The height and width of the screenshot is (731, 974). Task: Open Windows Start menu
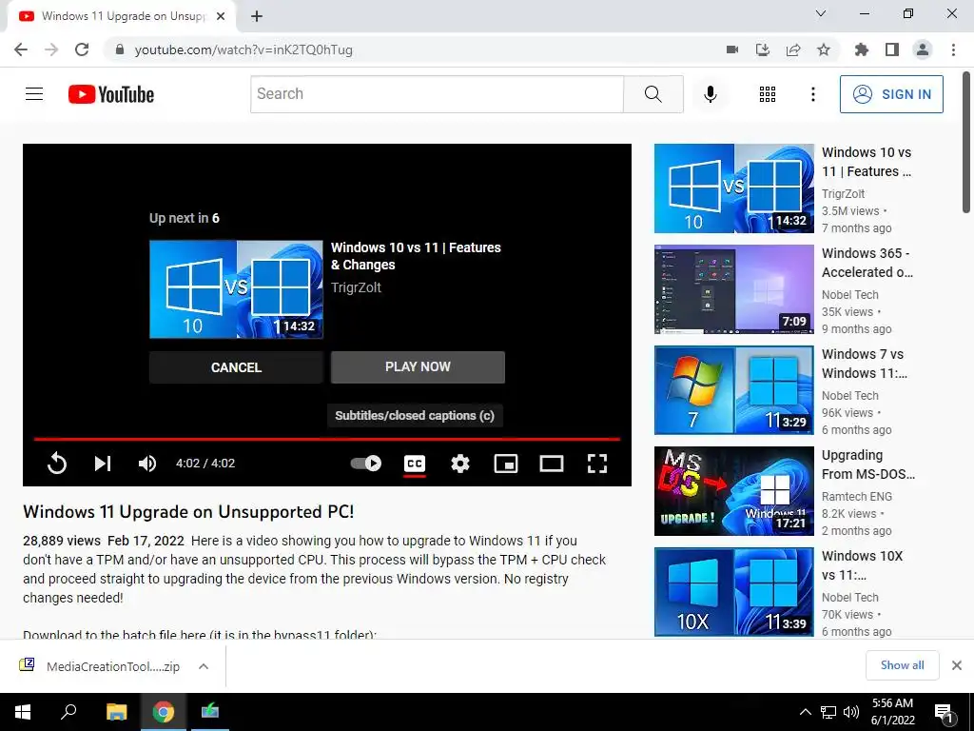click(23, 712)
